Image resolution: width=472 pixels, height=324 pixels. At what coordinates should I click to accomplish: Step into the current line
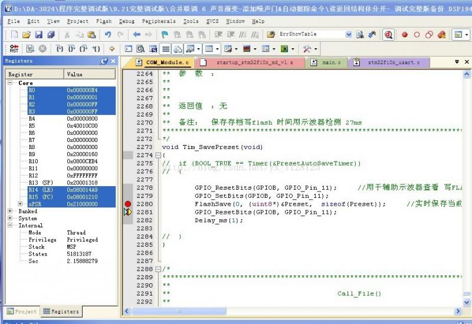coord(60,49)
